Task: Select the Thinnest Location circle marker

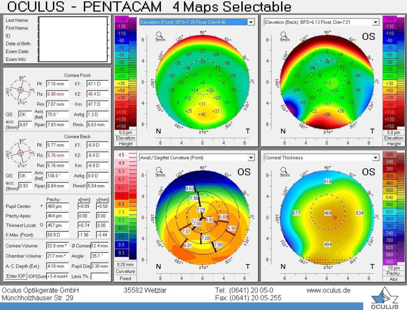Action: click(x=42, y=225)
